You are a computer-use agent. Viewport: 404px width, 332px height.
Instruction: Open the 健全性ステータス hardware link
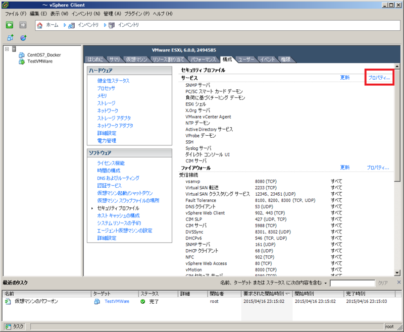click(x=113, y=81)
